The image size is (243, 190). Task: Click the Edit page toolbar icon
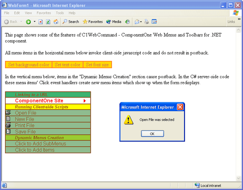point(154,22)
